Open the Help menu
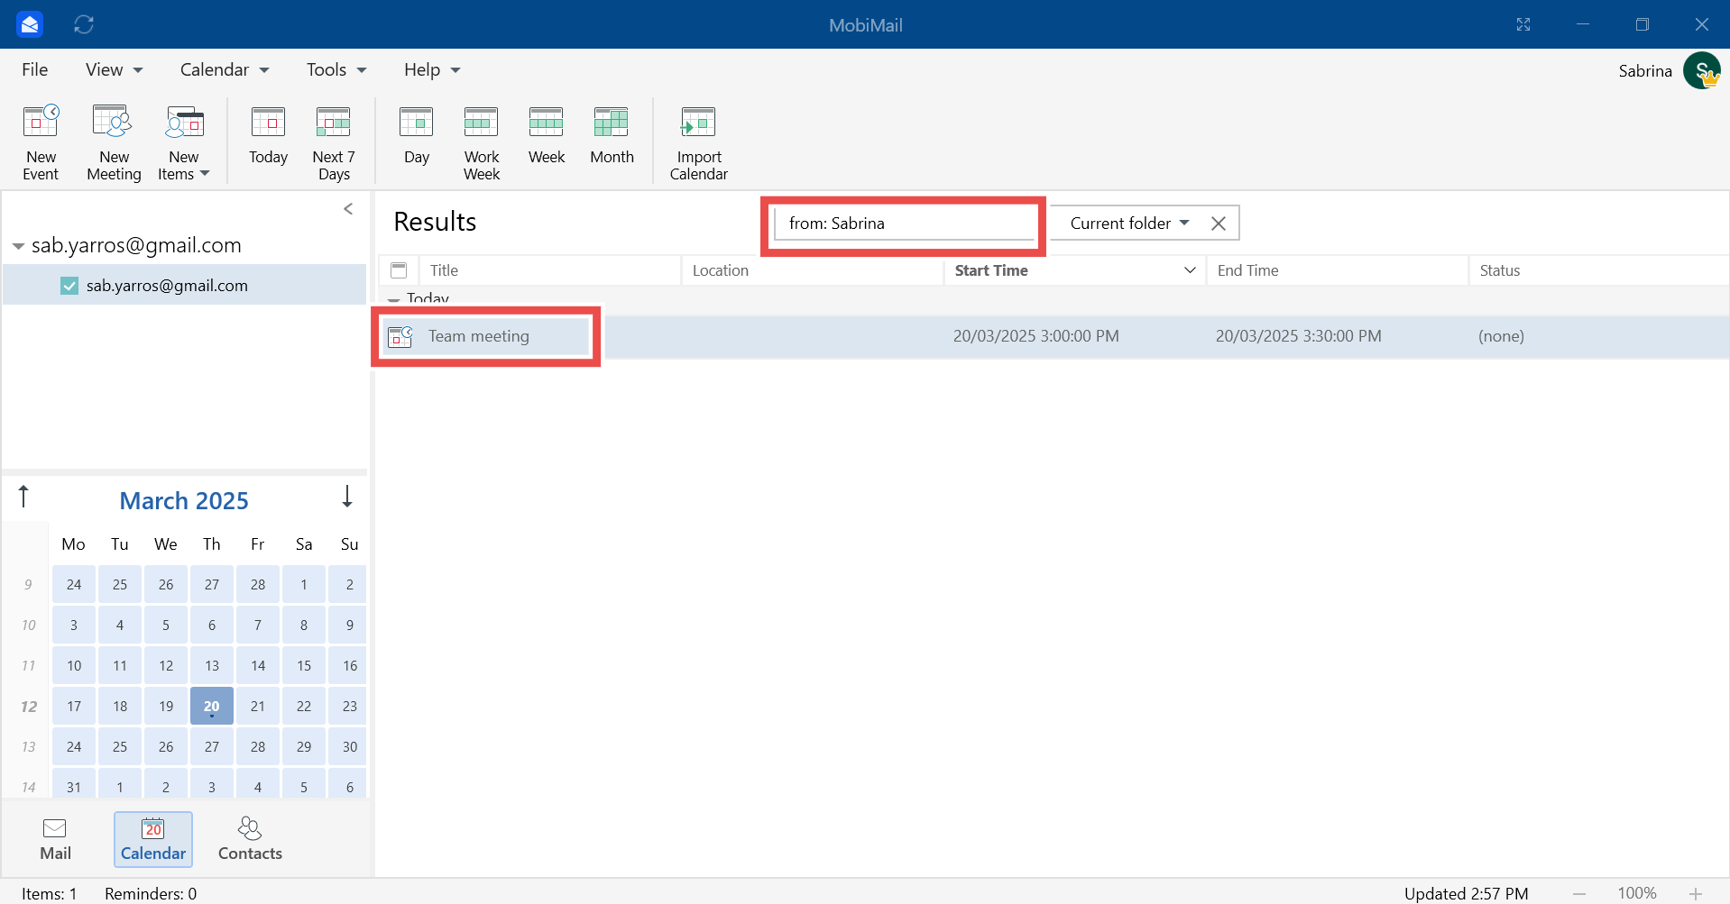This screenshot has width=1730, height=904. tap(432, 70)
